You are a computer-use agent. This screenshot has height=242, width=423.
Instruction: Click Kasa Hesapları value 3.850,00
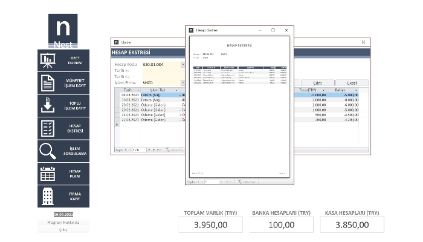pos(352,224)
